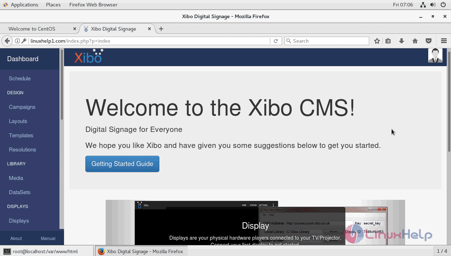The width and height of the screenshot is (451, 256).
Task: Open DataSets in the sidebar
Action: click(x=20, y=192)
